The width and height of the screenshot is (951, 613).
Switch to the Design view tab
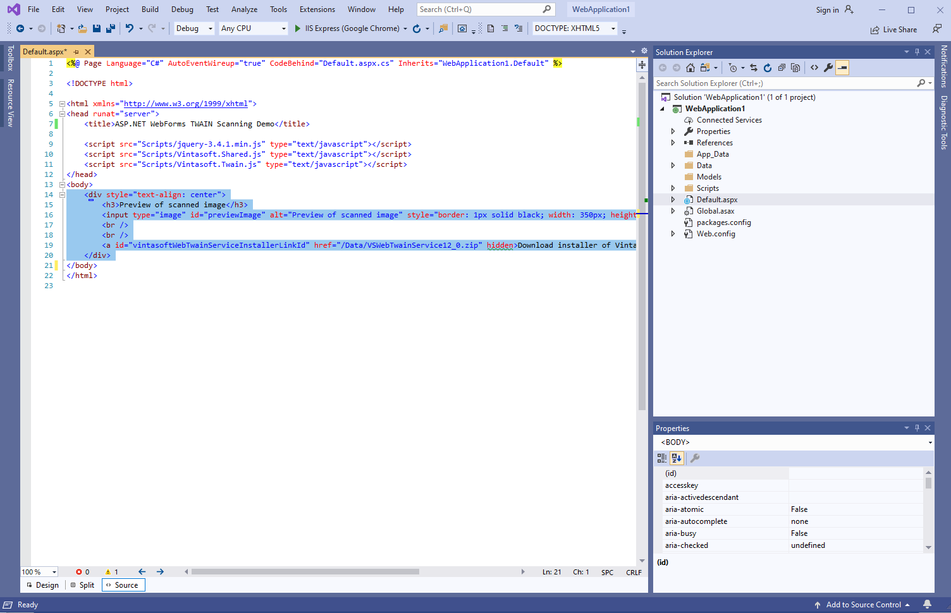point(43,585)
